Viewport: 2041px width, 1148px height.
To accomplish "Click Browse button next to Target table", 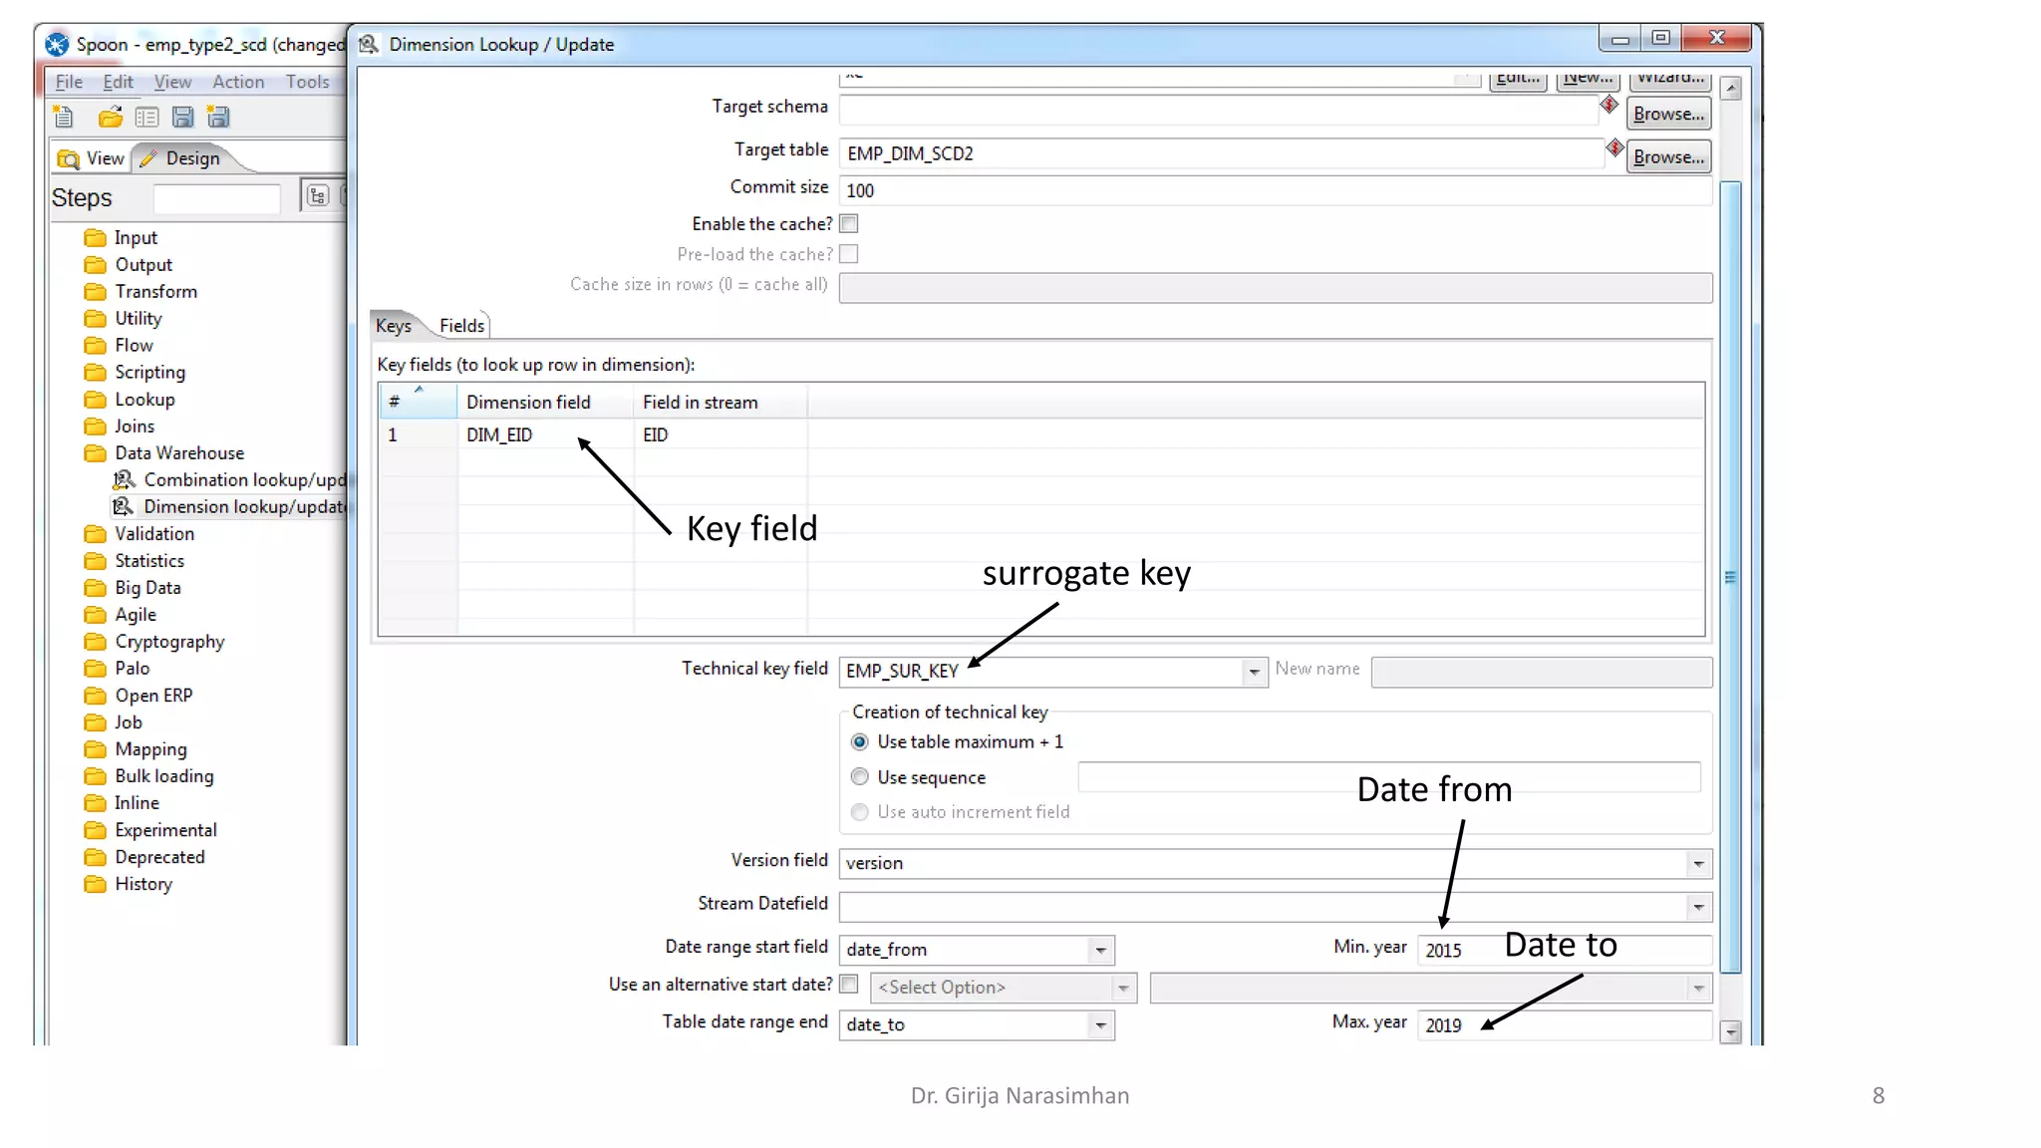I will [1668, 157].
